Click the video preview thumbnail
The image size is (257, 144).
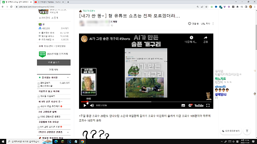coord(89,82)
